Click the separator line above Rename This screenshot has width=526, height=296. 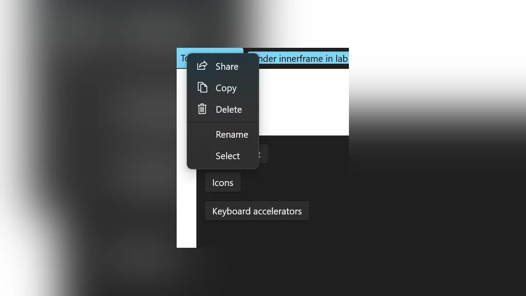coord(223,122)
